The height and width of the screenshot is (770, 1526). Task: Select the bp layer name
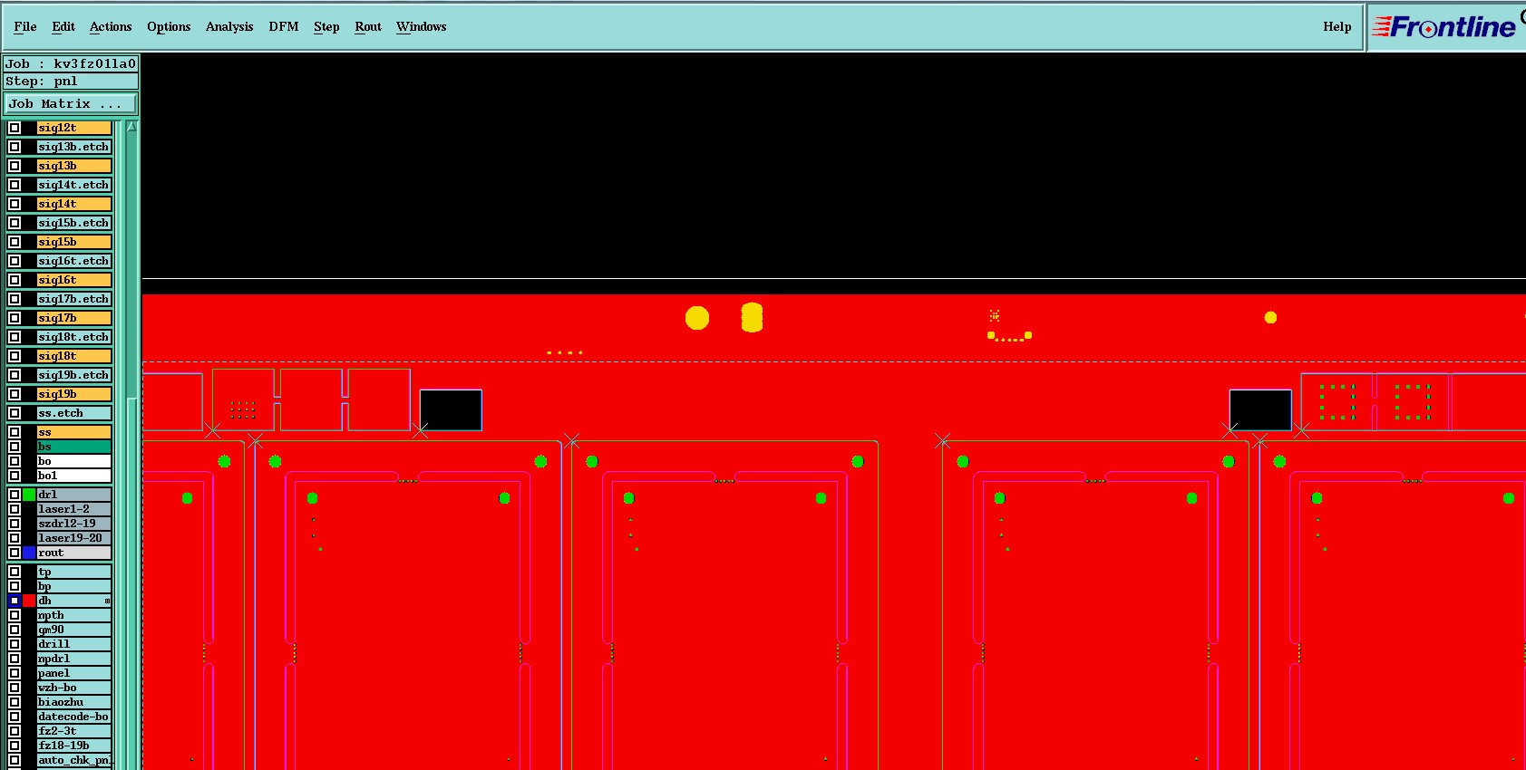(x=74, y=586)
